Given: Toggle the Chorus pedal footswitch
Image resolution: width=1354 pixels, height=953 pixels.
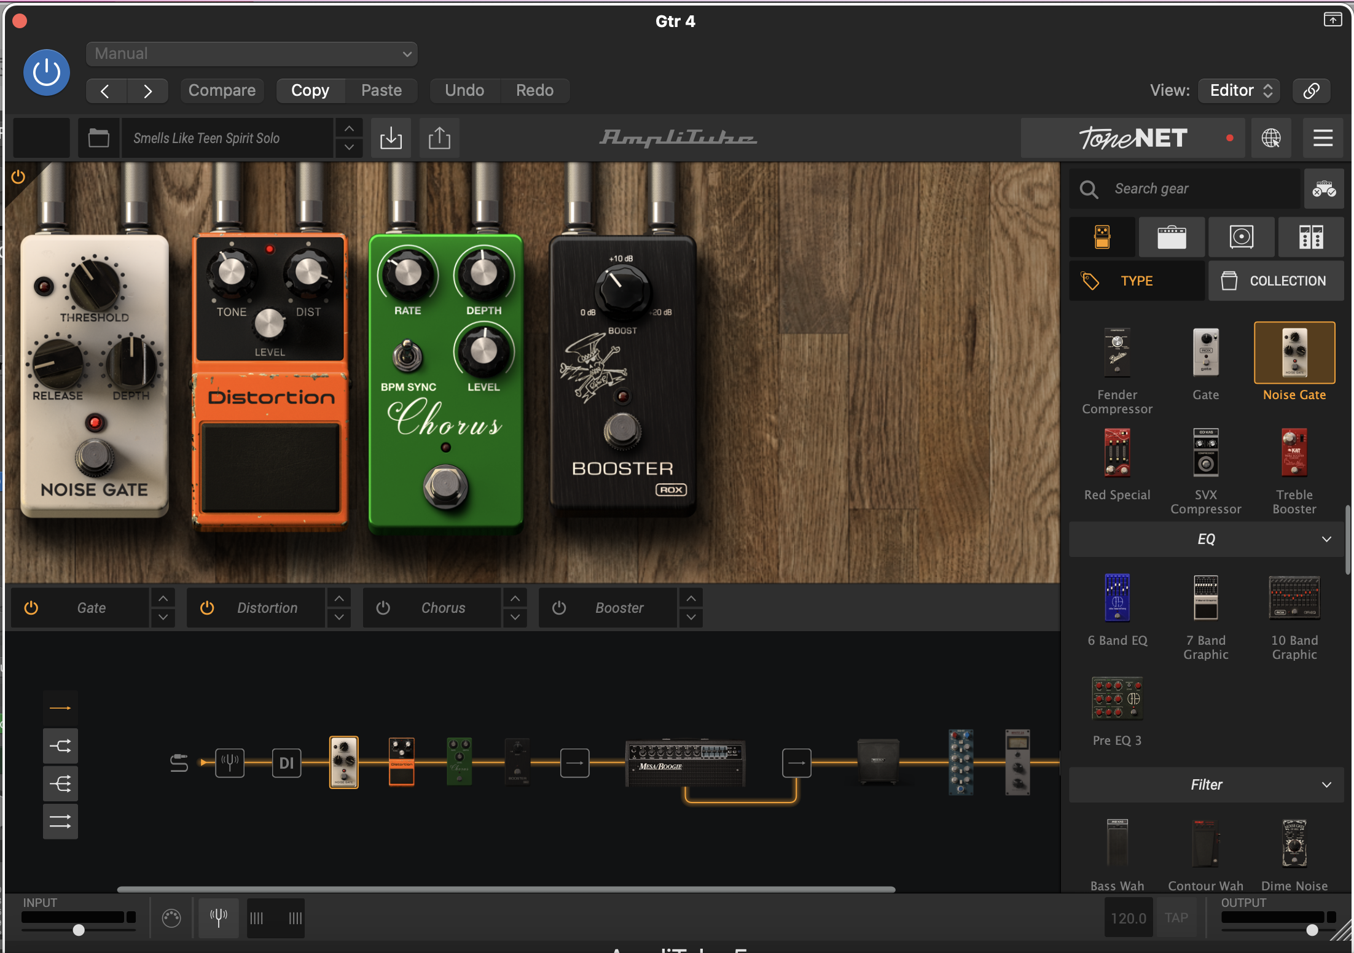Looking at the screenshot, I should coord(446,487).
